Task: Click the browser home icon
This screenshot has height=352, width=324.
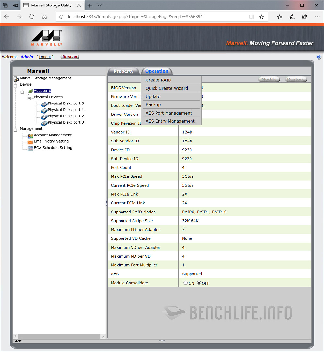Action: point(44,17)
